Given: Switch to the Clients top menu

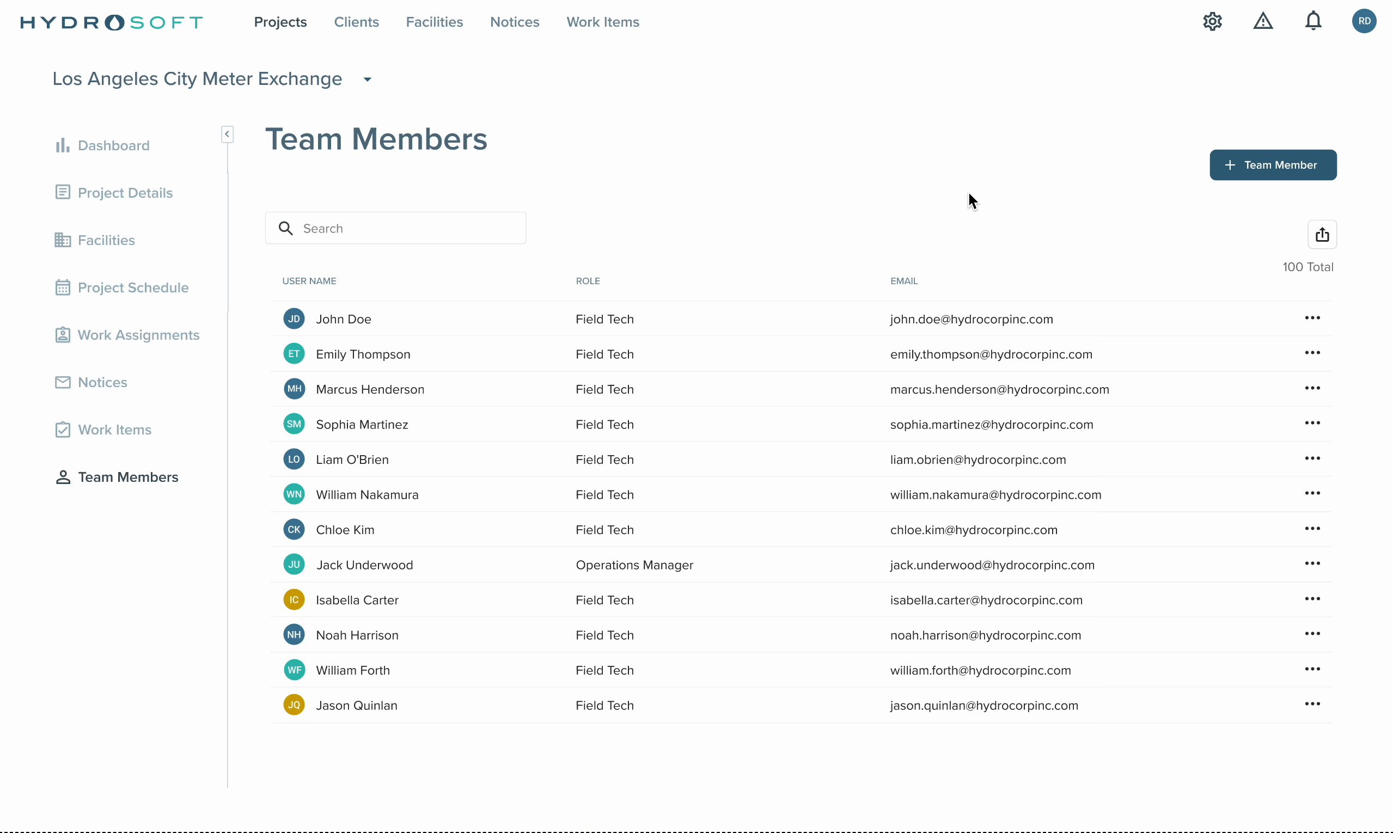Looking at the screenshot, I should 356,22.
